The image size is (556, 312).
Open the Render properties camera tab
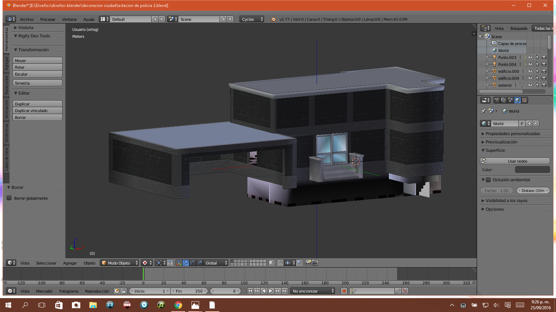click(497, 100)
